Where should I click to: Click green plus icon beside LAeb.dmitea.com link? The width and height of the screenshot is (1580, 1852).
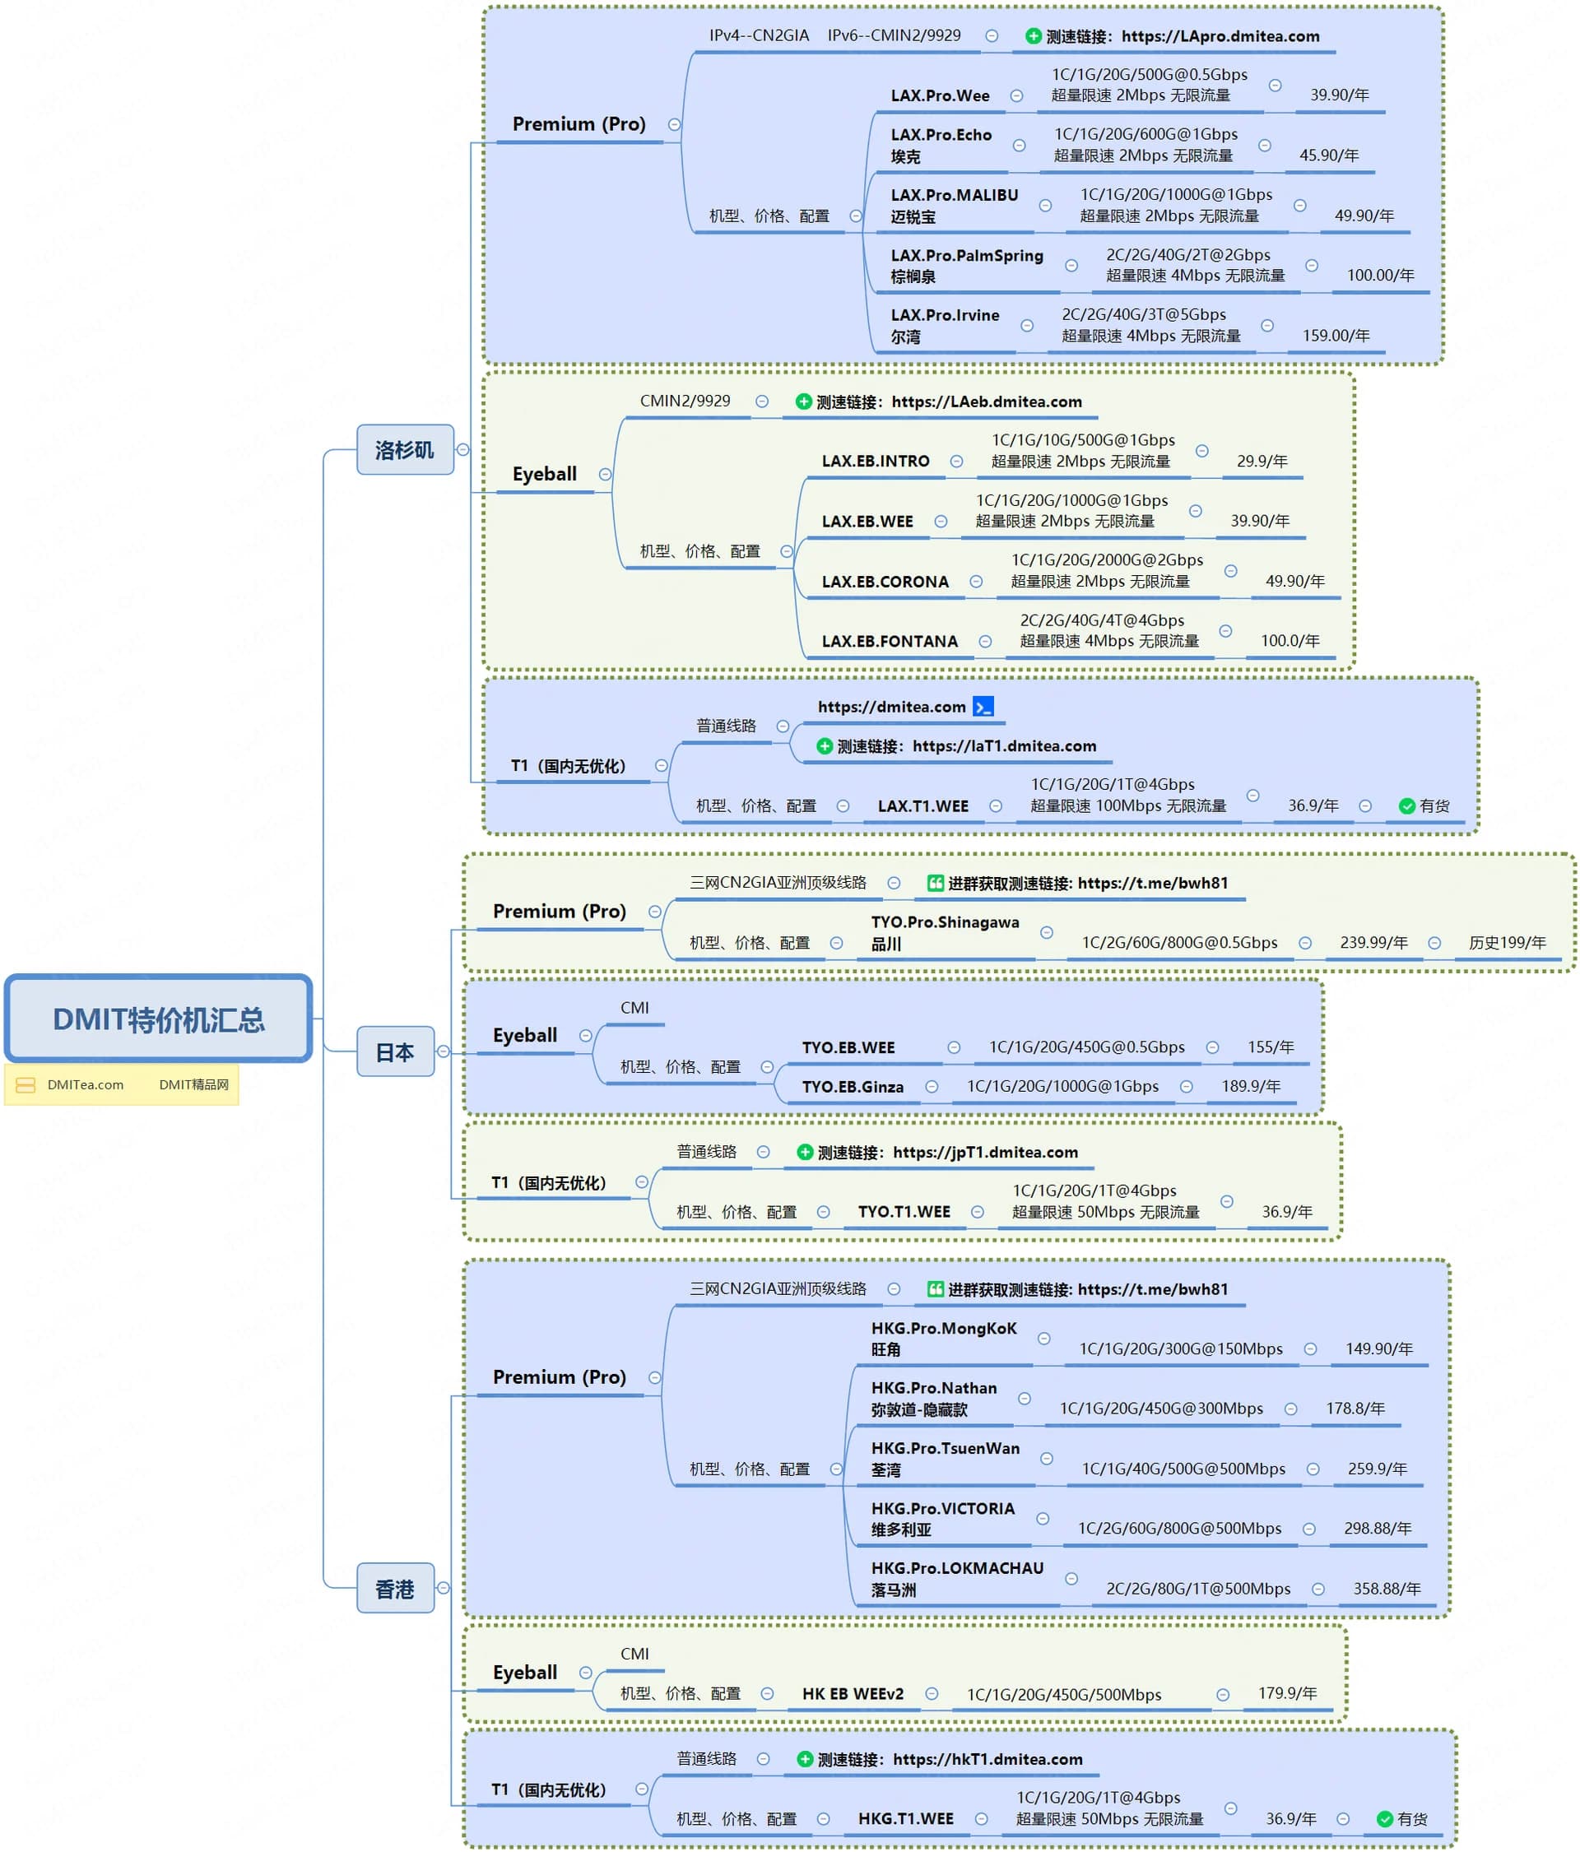coord(803,401)
